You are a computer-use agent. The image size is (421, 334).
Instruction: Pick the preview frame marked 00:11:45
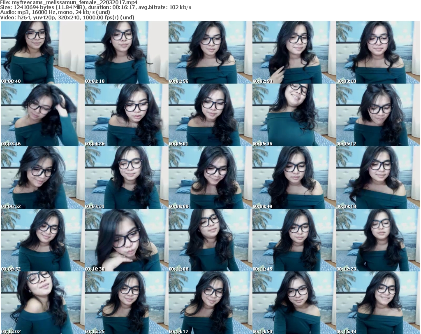click(294, 241)
